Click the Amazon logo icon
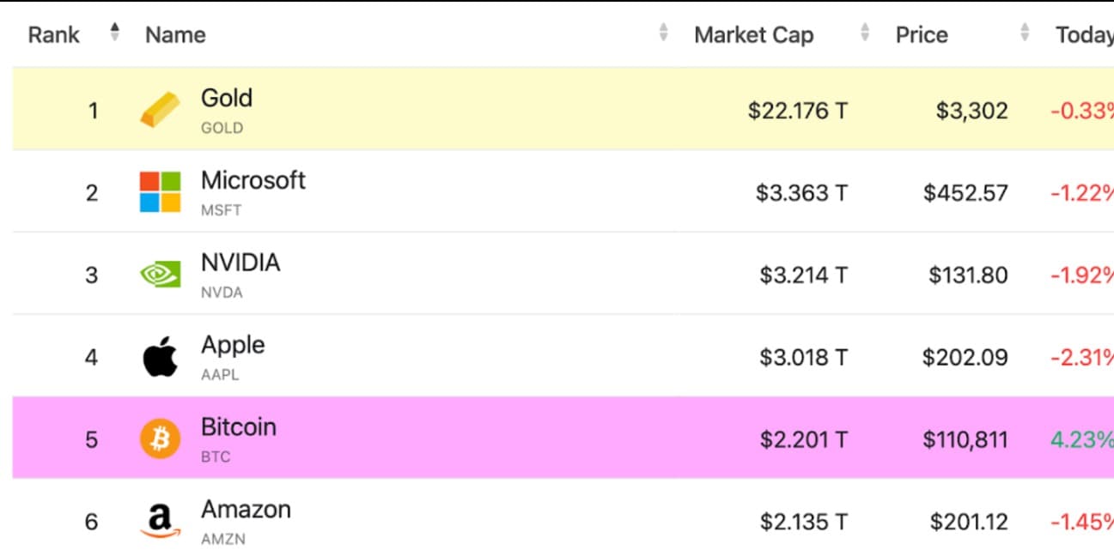The image size is (1114, 556). pos(161,521)
